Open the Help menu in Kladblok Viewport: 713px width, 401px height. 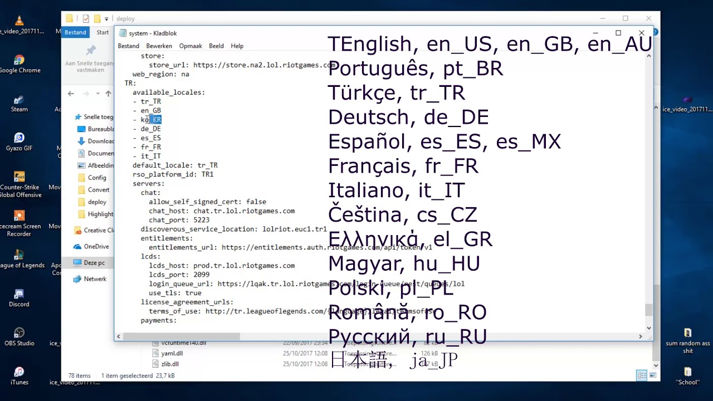coord(237,46)
